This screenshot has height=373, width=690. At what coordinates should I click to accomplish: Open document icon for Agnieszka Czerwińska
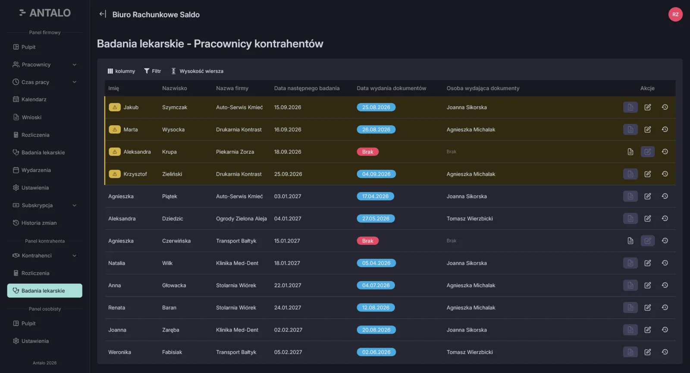[x=630, y=241]
